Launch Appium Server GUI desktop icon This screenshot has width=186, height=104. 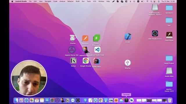(x=72, y=50)
